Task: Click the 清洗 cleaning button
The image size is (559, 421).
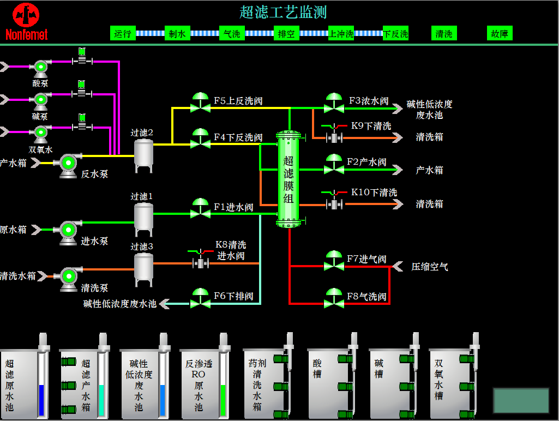Action: click(x=444, y=34)
